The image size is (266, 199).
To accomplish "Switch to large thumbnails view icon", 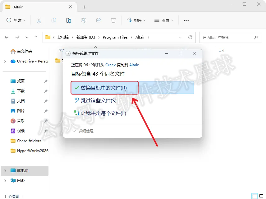I will coord(261,196).
